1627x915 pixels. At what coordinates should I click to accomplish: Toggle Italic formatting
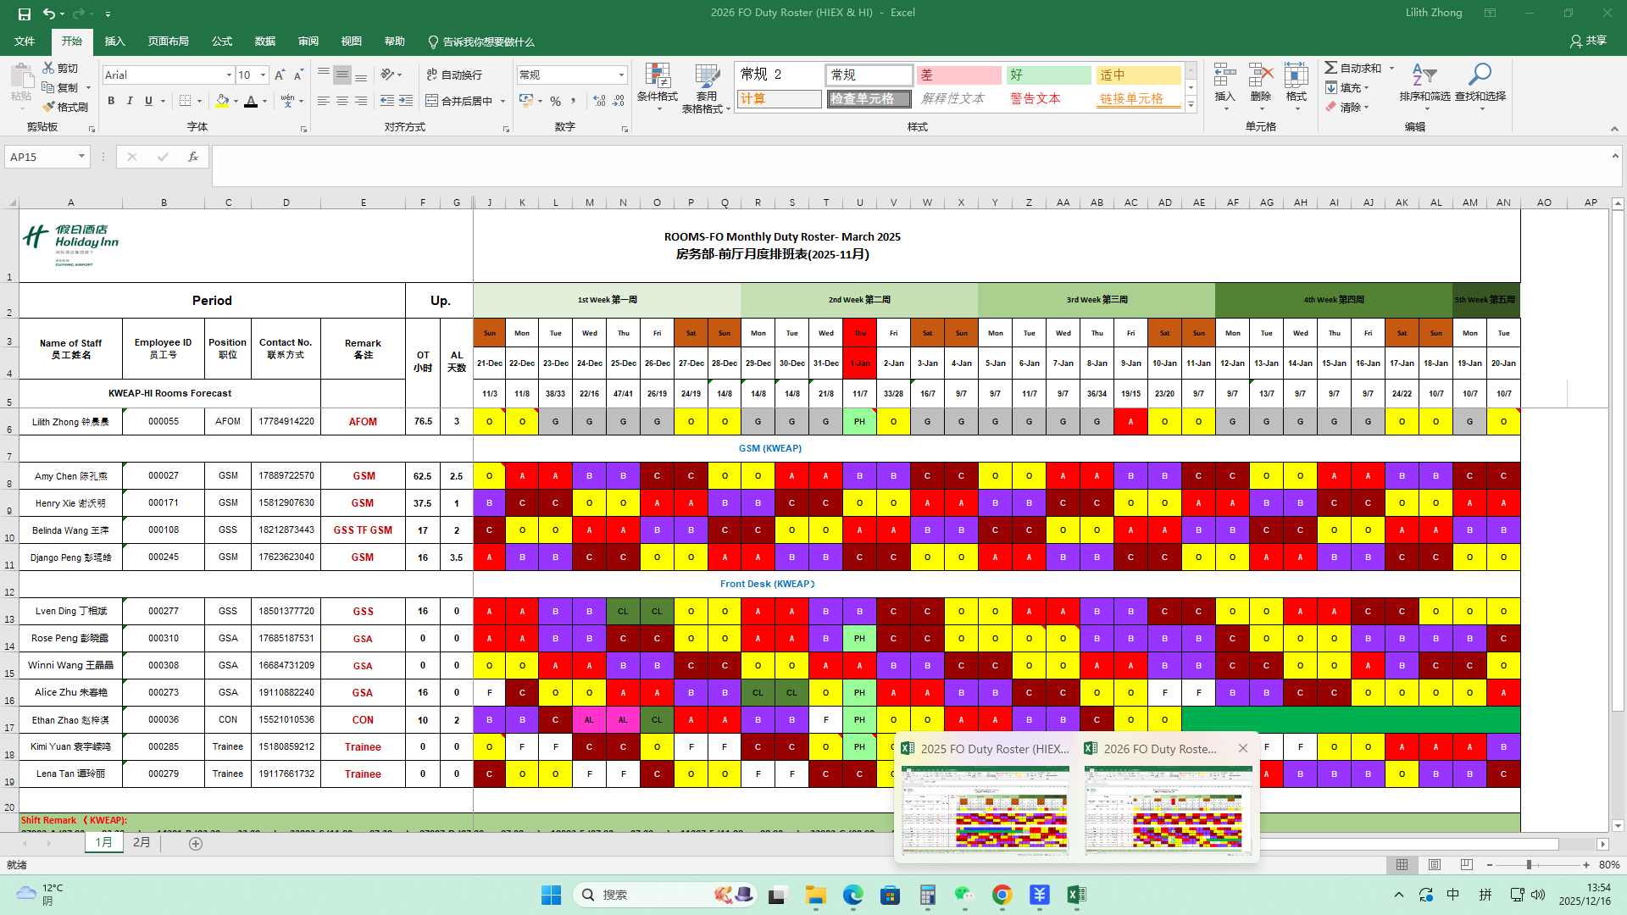click(130, 101)
